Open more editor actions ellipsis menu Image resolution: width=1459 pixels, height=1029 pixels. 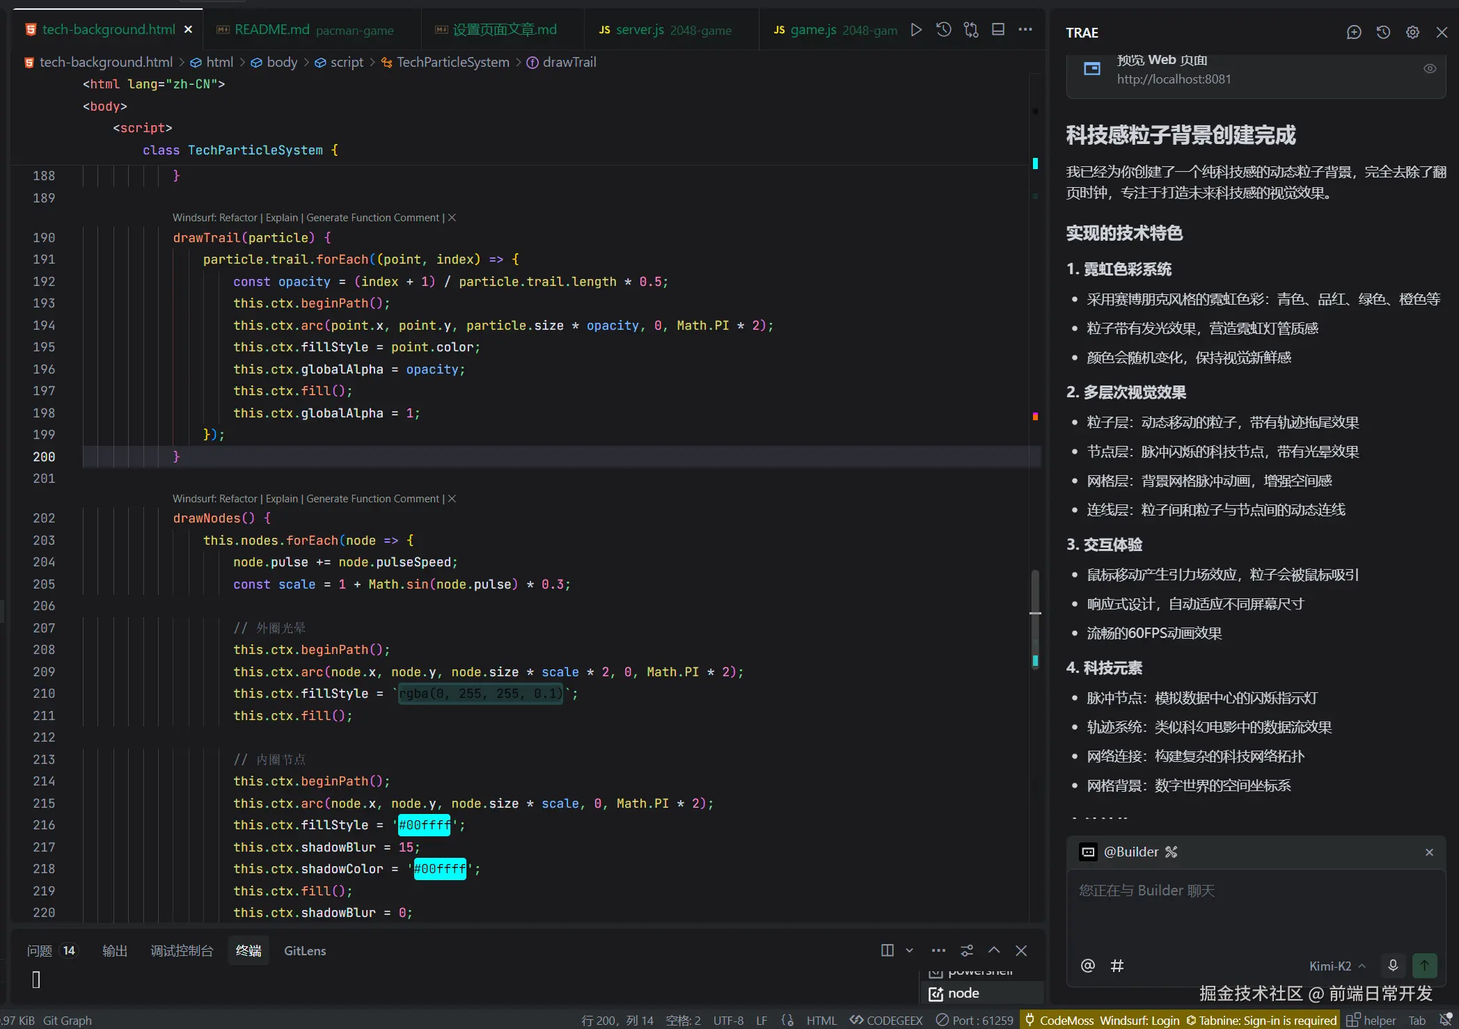point(1025,30)
